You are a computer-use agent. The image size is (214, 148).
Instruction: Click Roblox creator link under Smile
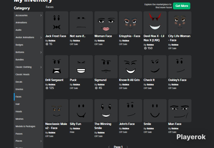tap(150, 129)
